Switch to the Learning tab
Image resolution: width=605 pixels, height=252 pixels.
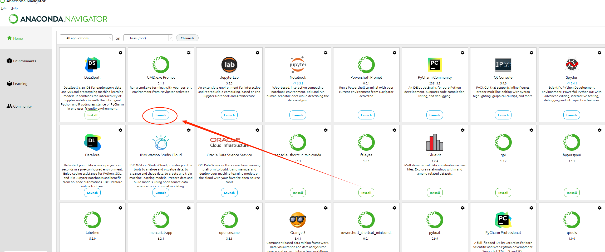coord(17,84)
